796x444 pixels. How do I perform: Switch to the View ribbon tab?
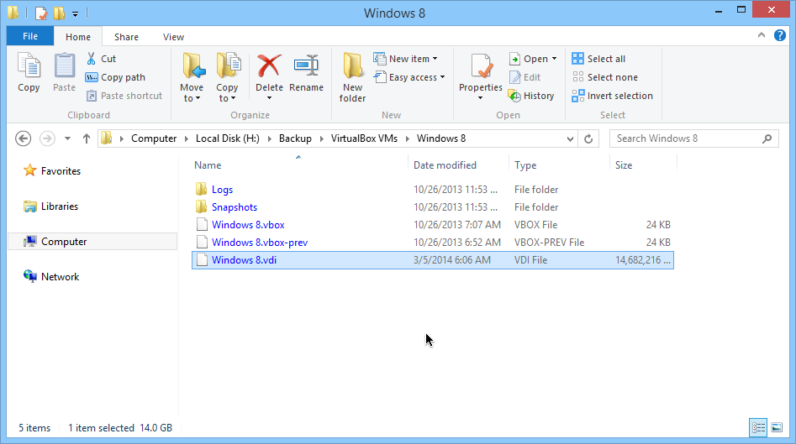[173, 37]
